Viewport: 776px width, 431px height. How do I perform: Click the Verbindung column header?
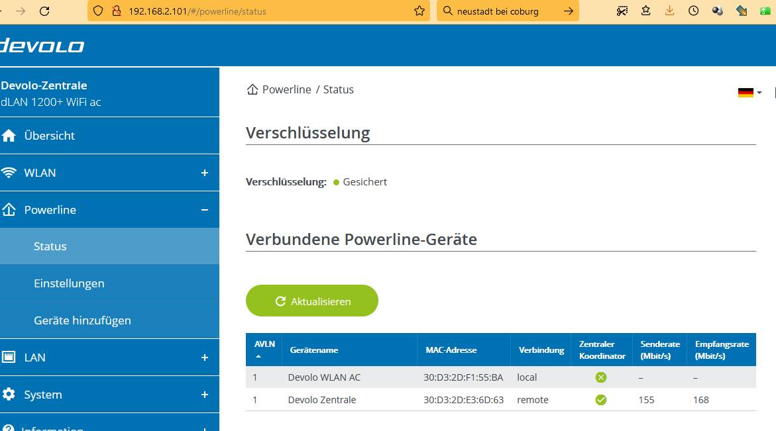coord(541,350)
